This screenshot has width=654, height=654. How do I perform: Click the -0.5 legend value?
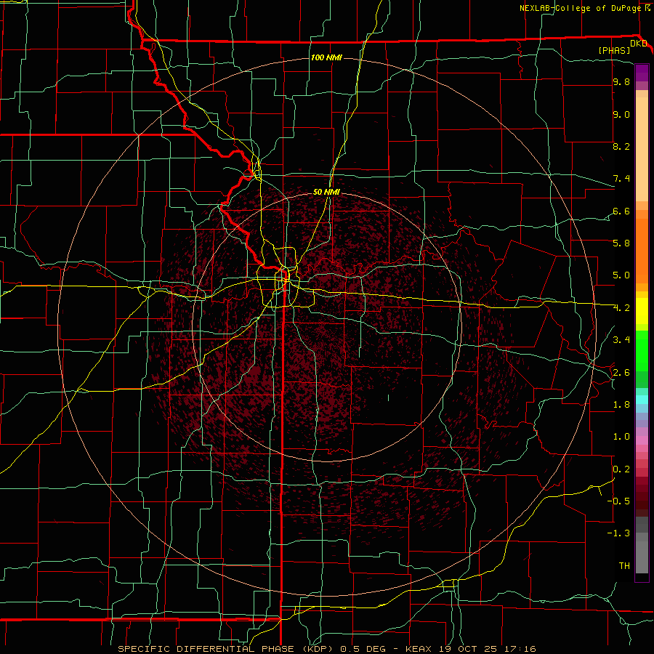tap(618, 501)
